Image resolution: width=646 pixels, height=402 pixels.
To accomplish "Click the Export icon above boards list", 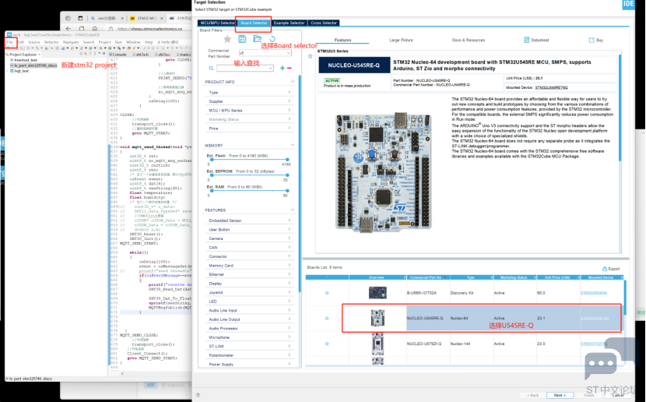I will coord(605,269).
